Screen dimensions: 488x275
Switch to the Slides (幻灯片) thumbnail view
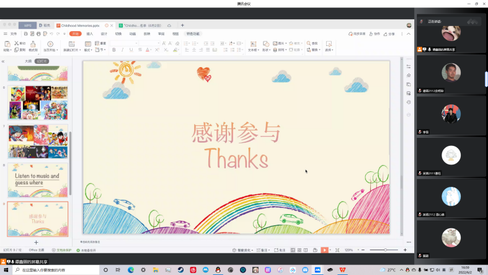tap(42, 61)
